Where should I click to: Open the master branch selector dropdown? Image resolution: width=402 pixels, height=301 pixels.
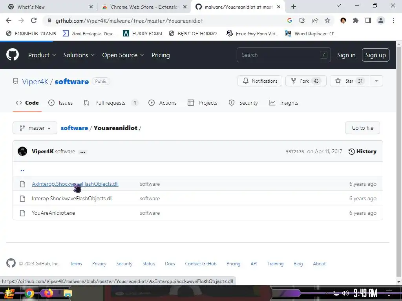click(35, 128)
